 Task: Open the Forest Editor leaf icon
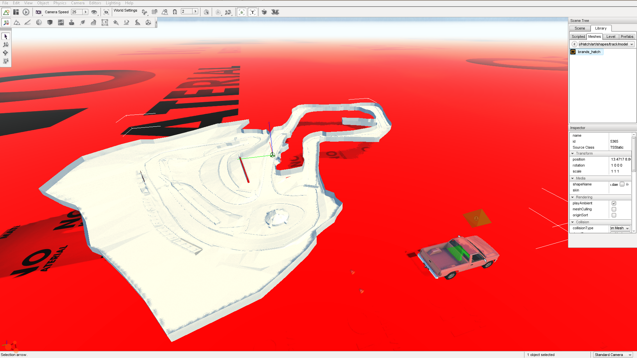[x=83, y=23]
